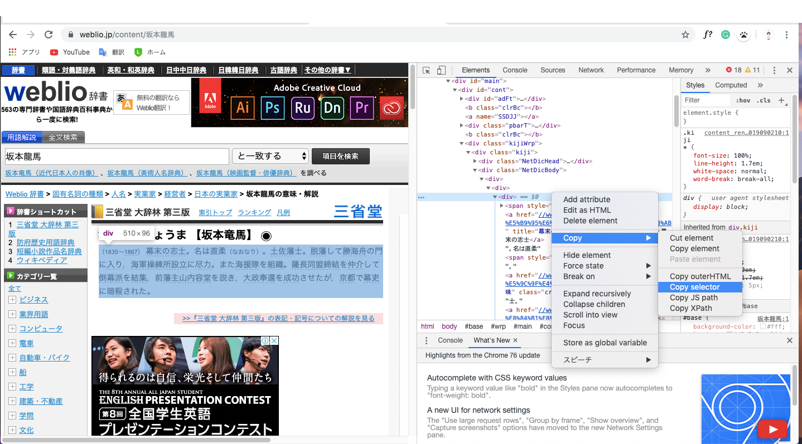Image resolution: width=802 pixels, height=444 pixels.
Task: Toggle the DevTools device toolbar
Action: (x=441, y=70)
